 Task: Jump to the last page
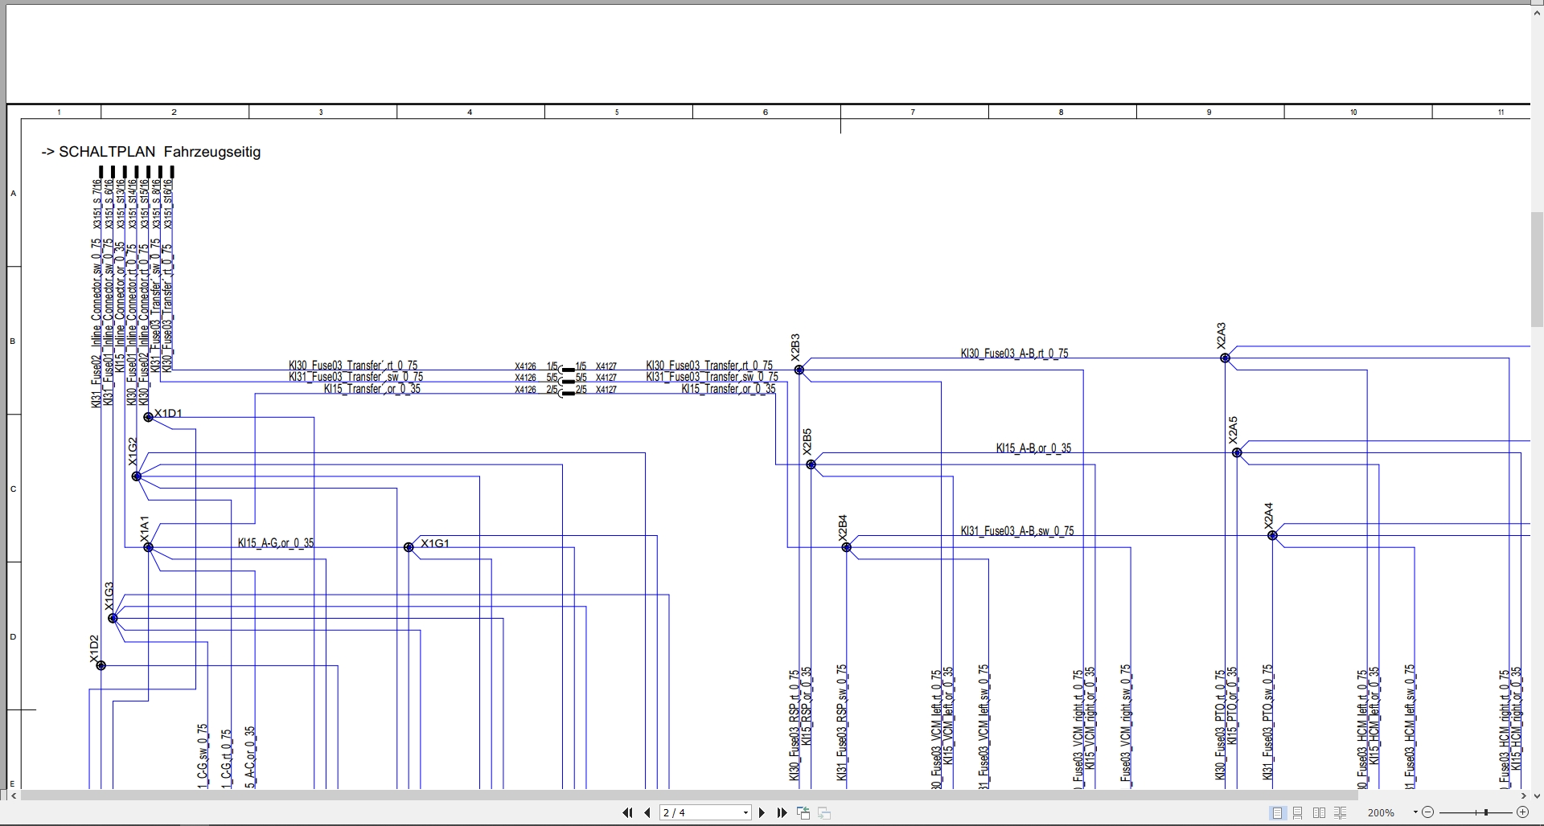[x=782, y=813]
